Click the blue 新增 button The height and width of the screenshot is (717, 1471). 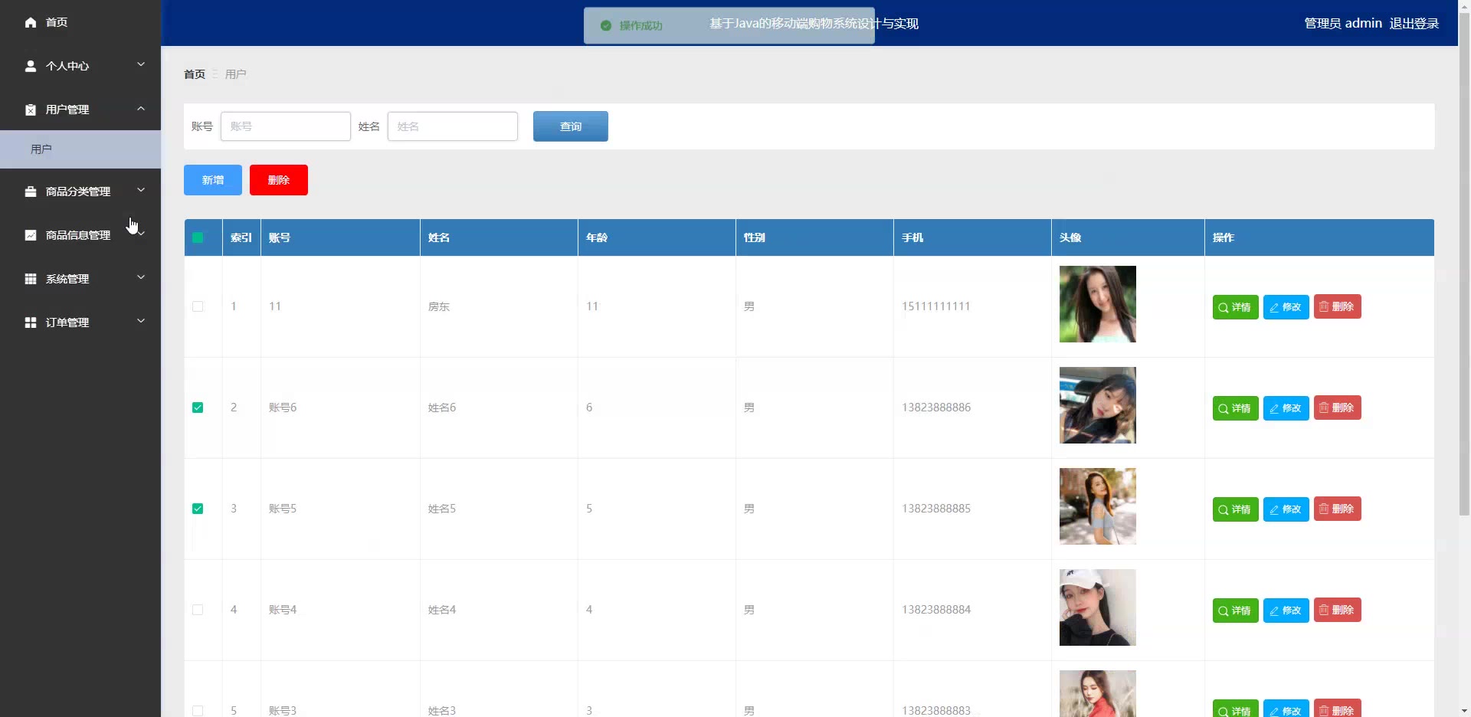pos(213,180)
